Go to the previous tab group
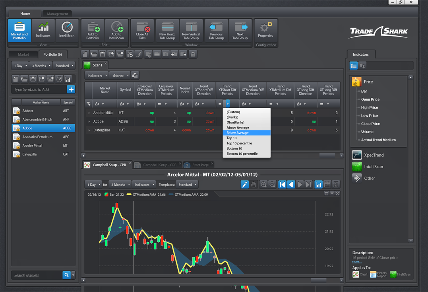 tap(216, 31)
